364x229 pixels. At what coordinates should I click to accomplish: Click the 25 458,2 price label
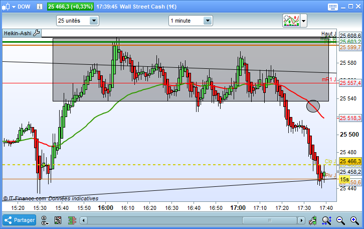point(350,172)
